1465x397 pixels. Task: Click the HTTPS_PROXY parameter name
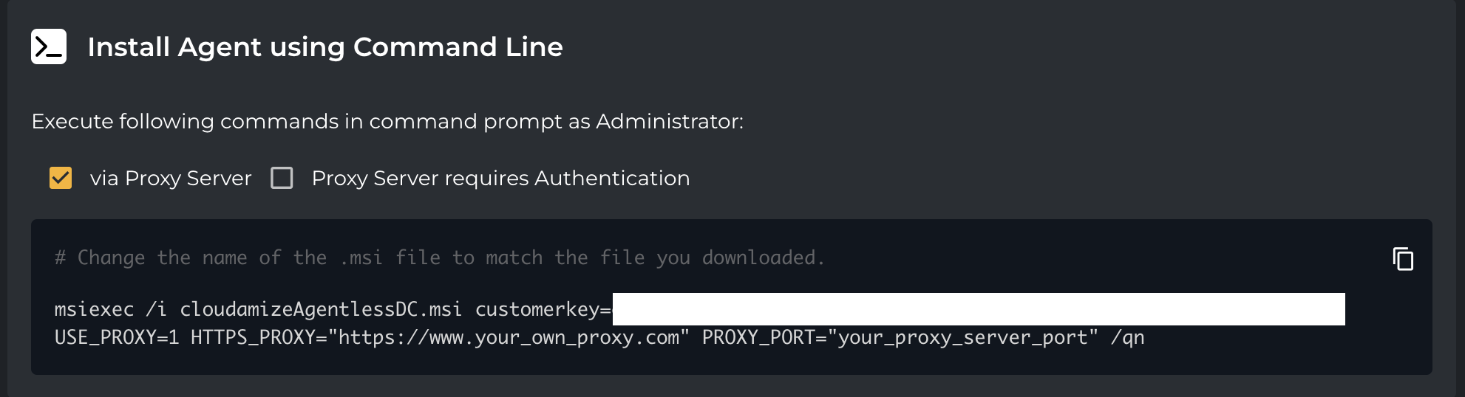click(253, 337)
